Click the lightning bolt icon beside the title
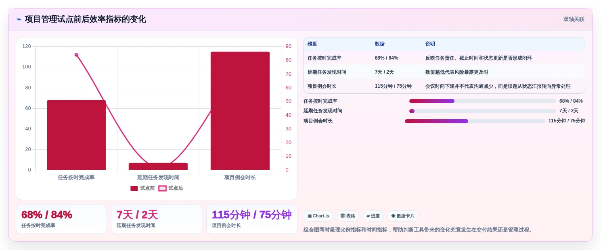 [19, 19]
